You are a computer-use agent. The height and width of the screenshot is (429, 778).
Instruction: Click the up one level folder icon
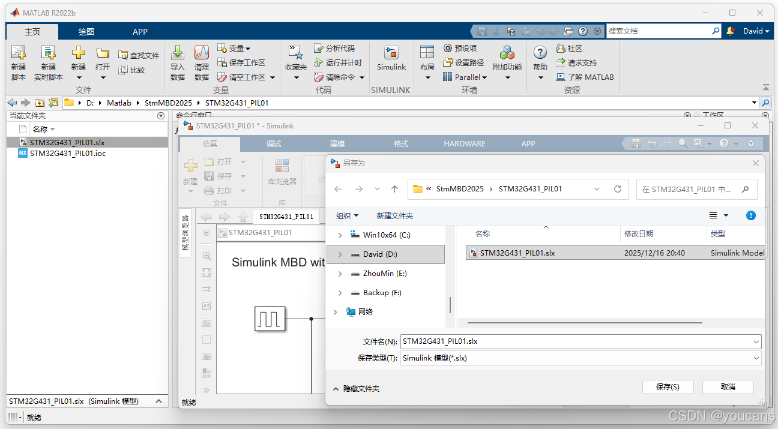pos(40,103)
